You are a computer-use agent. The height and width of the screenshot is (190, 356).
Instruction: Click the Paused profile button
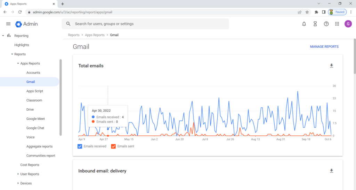(337, 12)
